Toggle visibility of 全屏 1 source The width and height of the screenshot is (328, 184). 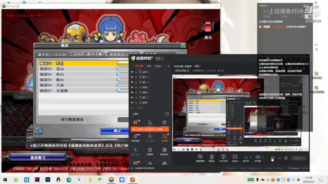(x=132, y=72)
